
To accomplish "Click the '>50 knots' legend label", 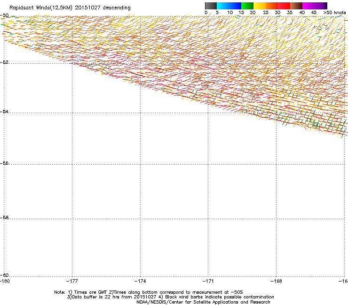I will coord(334,13).
